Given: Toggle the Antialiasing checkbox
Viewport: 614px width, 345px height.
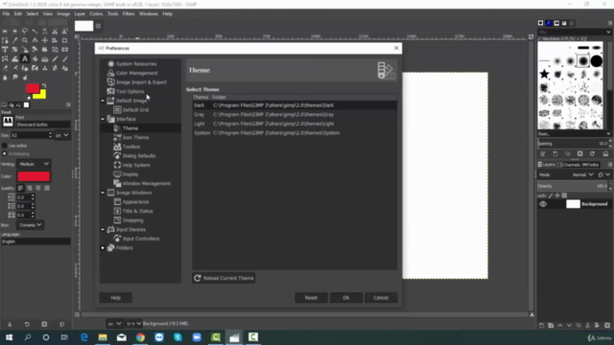Looking at the screenshot, I should pyautogui.click(x=4, y=153).
